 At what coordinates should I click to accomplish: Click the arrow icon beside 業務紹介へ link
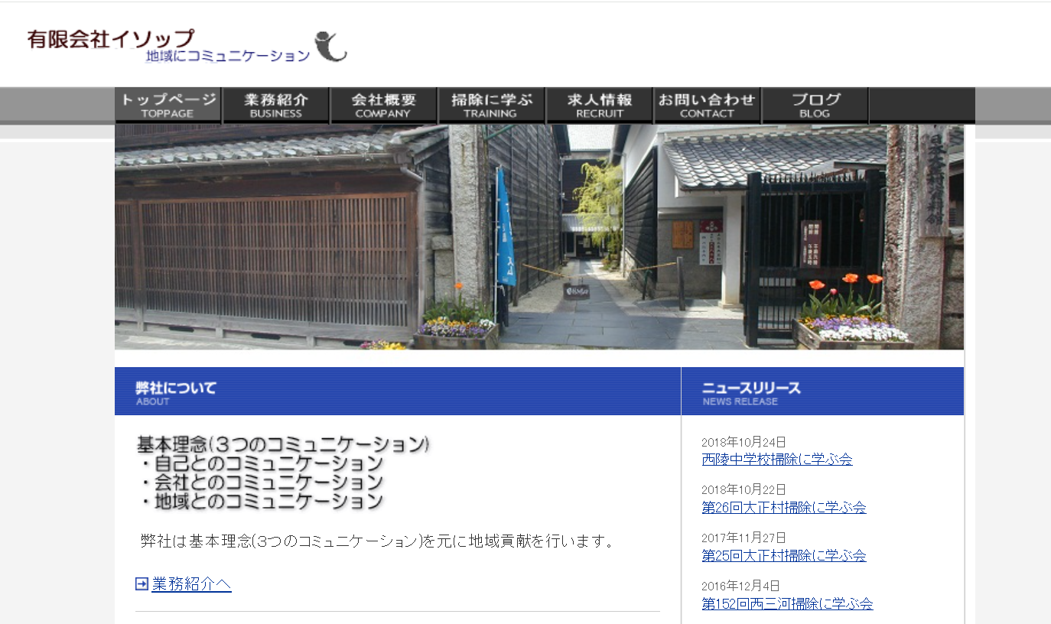tap(141, 583)
